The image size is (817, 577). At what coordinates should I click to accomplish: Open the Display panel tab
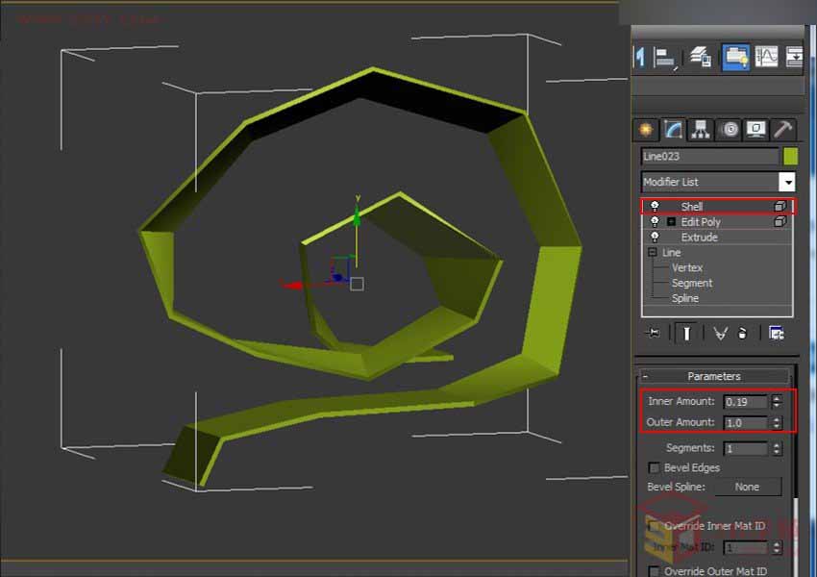pyautogui.click(x=756, y=129)
